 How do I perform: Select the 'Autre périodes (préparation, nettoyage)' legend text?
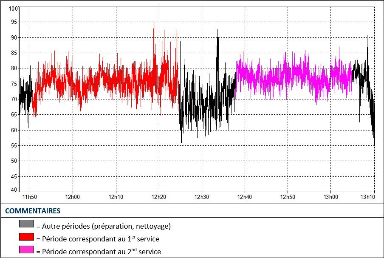pos(103,226)
